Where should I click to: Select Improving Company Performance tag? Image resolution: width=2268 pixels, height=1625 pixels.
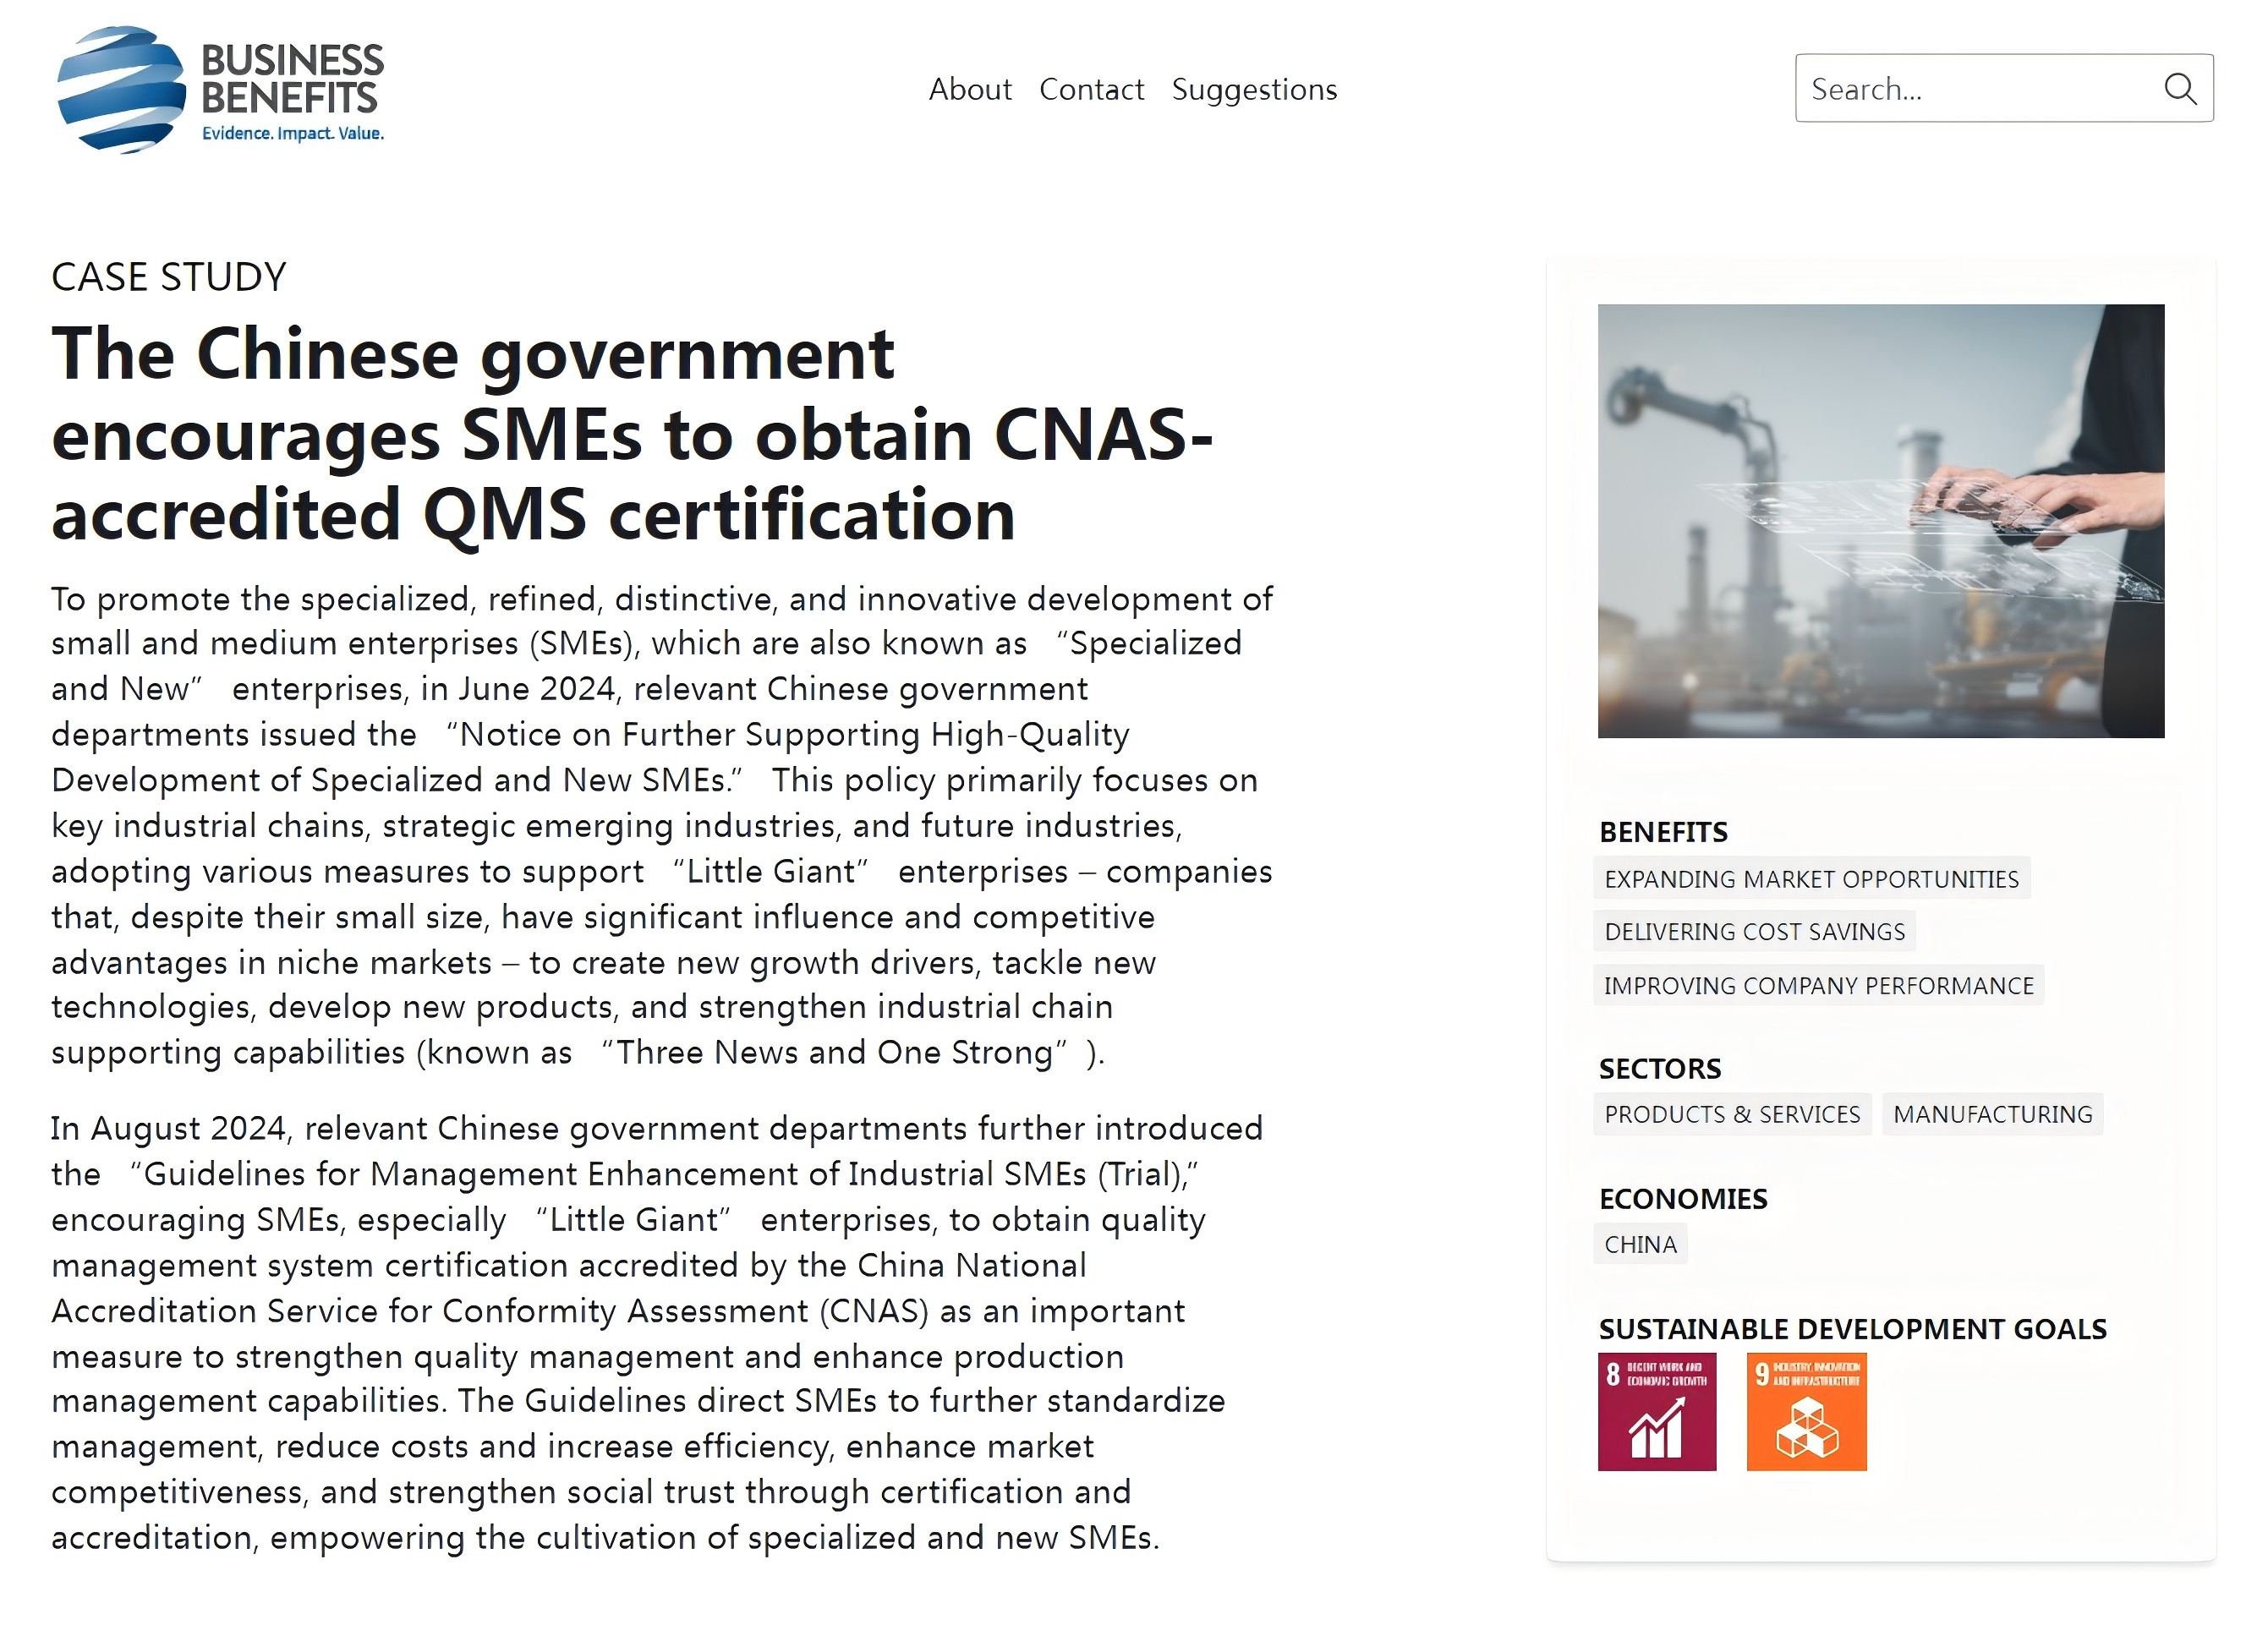1818,985
